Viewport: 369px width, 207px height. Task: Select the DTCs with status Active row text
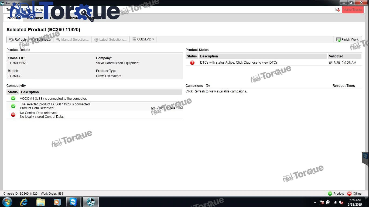pos(239,63)
